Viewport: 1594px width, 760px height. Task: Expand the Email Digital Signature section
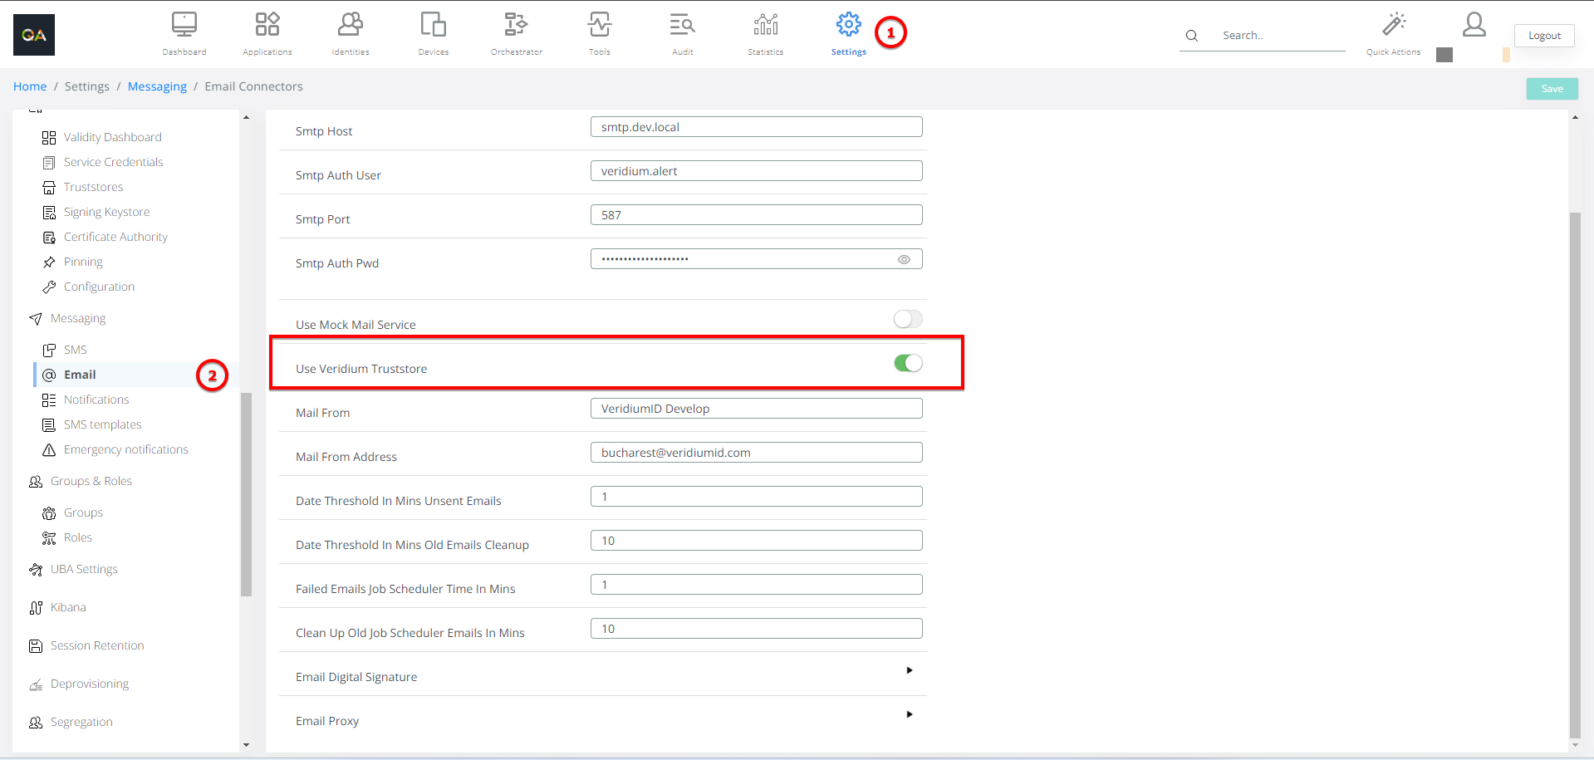(x=910, y=670)
